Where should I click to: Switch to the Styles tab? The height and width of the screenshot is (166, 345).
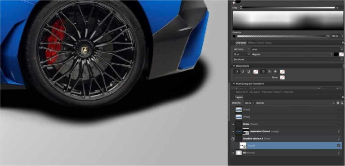[x=260, y=43]
